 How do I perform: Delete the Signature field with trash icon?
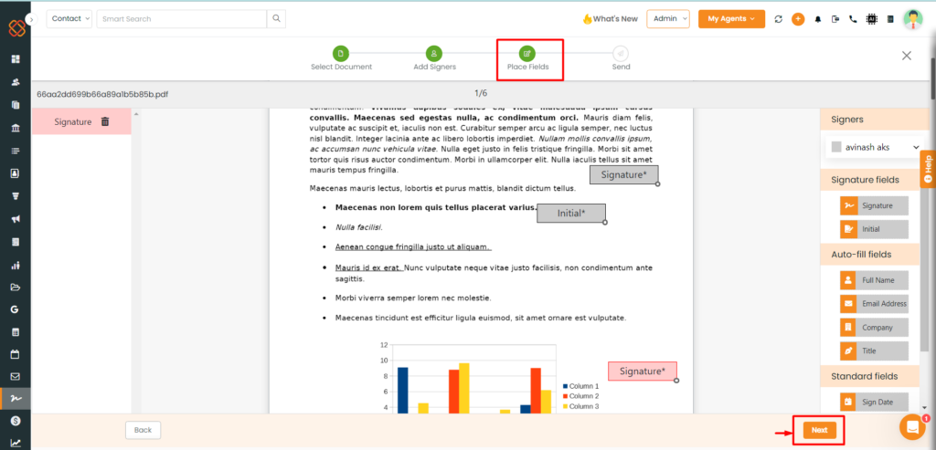(x=105, y=121)
